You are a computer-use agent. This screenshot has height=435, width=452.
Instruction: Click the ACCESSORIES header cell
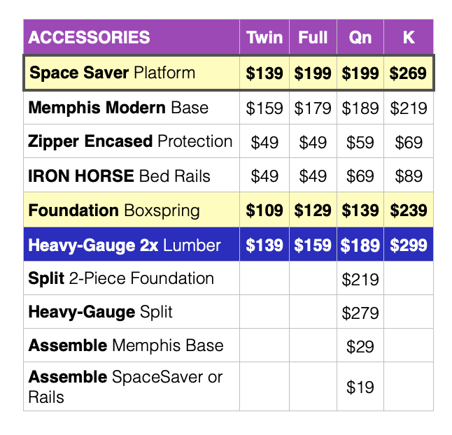click(90, 37)
